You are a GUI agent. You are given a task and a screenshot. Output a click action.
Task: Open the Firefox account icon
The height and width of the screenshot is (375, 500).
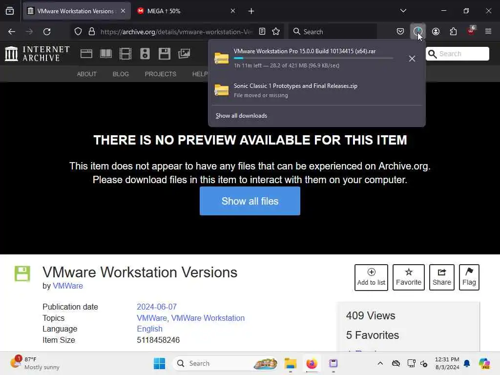pos(436,32)
